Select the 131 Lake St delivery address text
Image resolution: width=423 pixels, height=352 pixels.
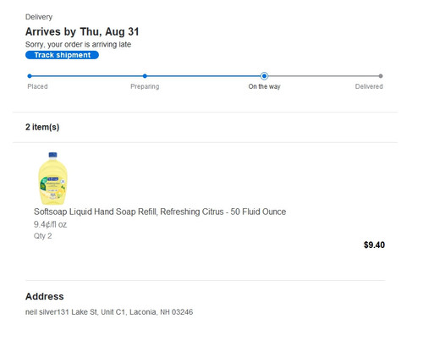[109, 312]
